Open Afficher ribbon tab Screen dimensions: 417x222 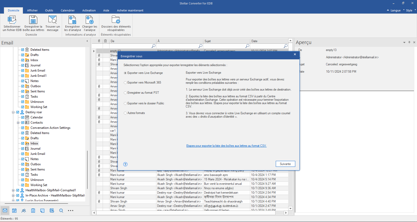click(x=32, y=10)
